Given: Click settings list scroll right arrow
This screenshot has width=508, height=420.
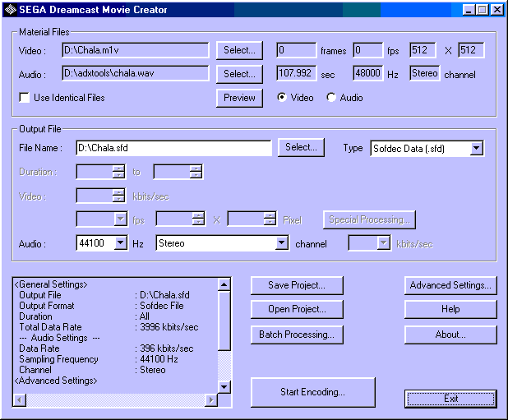Looking at the screenshot, I should click(211, 400).
